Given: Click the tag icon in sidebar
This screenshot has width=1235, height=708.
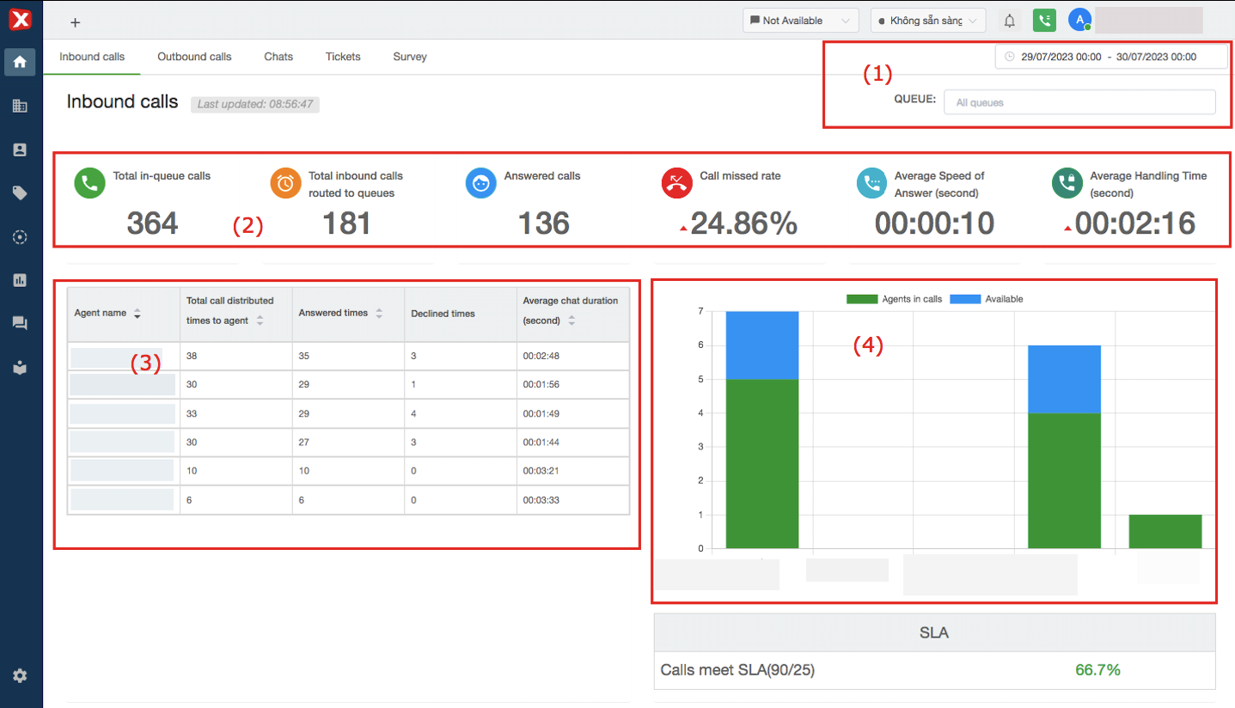Looking at the screenshot, I should click(20, 193).
